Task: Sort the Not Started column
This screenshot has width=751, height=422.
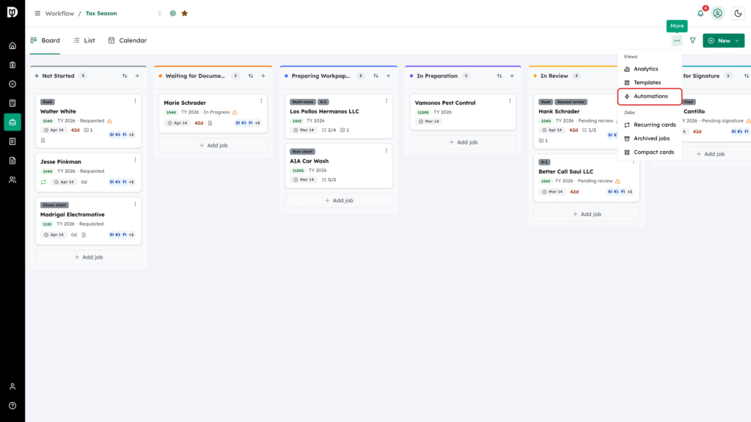Action: [125, 76]
